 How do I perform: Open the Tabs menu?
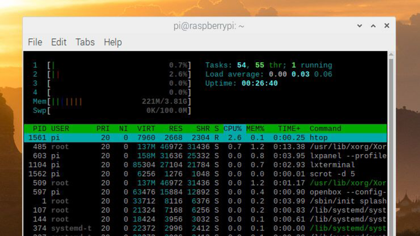(85, 42)
